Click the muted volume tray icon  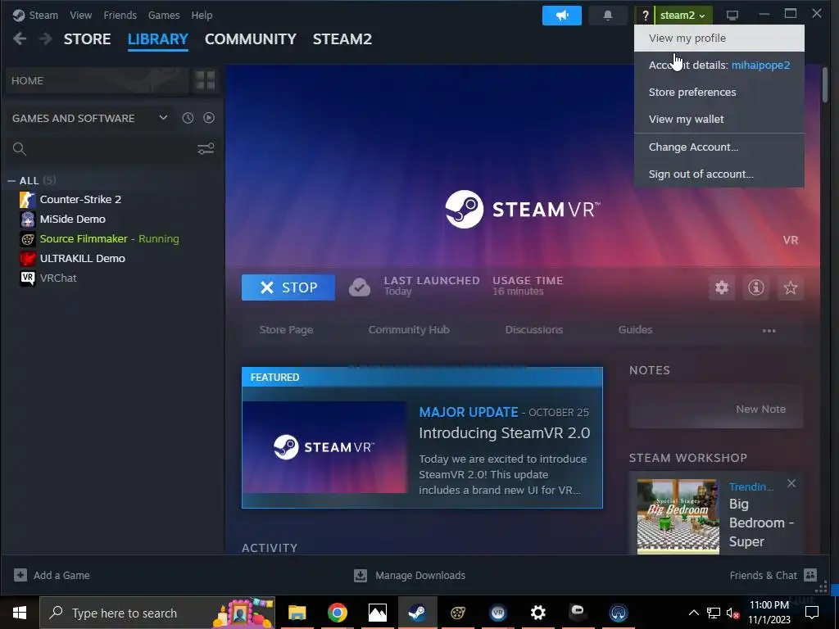pyautogui.click(x=732, y=613)
